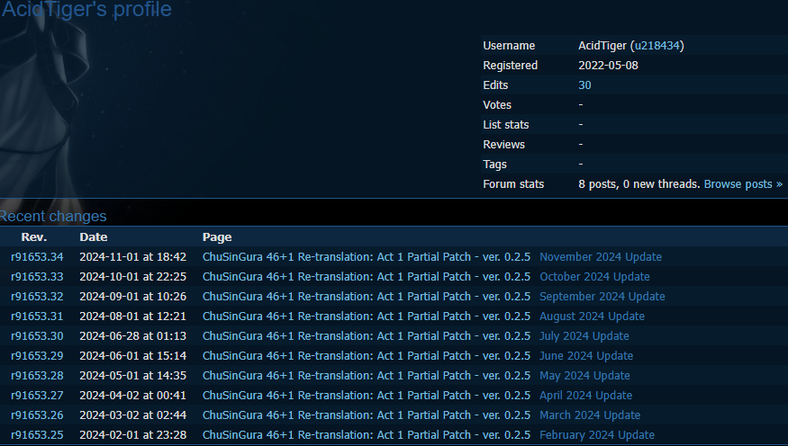
Task: Click the July 2024 Update summary
Action: coord(584,336)
